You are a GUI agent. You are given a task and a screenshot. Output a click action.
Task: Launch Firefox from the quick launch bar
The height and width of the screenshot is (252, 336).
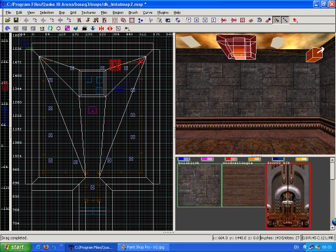46,247
